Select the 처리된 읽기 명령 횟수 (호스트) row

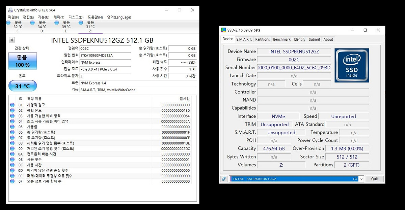(100, 143)
